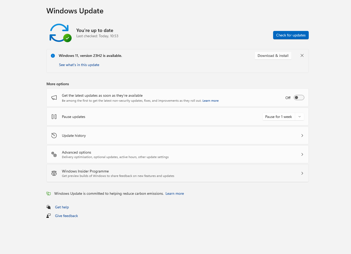Click the megaphone icon for latest updates
The width and height of the screenshot is (351, 254).
[54, 98]
